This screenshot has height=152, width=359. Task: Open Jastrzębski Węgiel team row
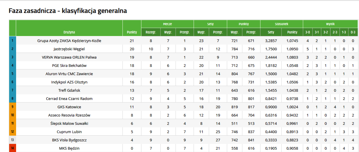(x=69, y=49)
